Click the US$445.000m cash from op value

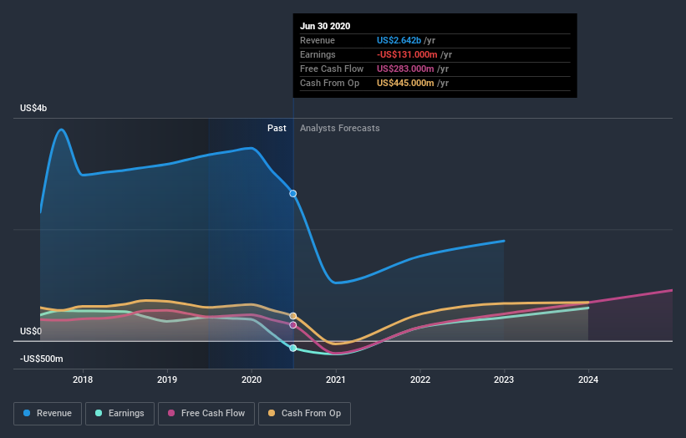pyautogui.click(x=405, y=83)
